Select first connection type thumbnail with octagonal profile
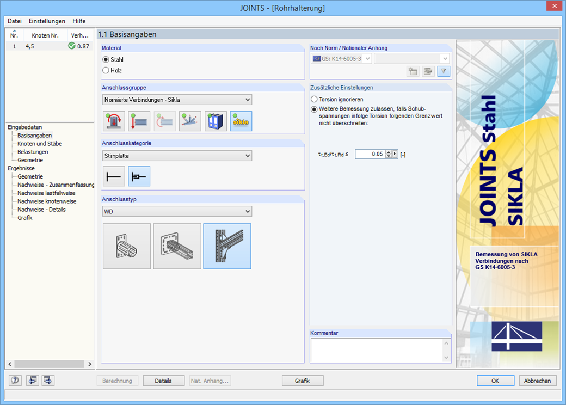This screenshot has width=566, height=405. pos(127,246)
